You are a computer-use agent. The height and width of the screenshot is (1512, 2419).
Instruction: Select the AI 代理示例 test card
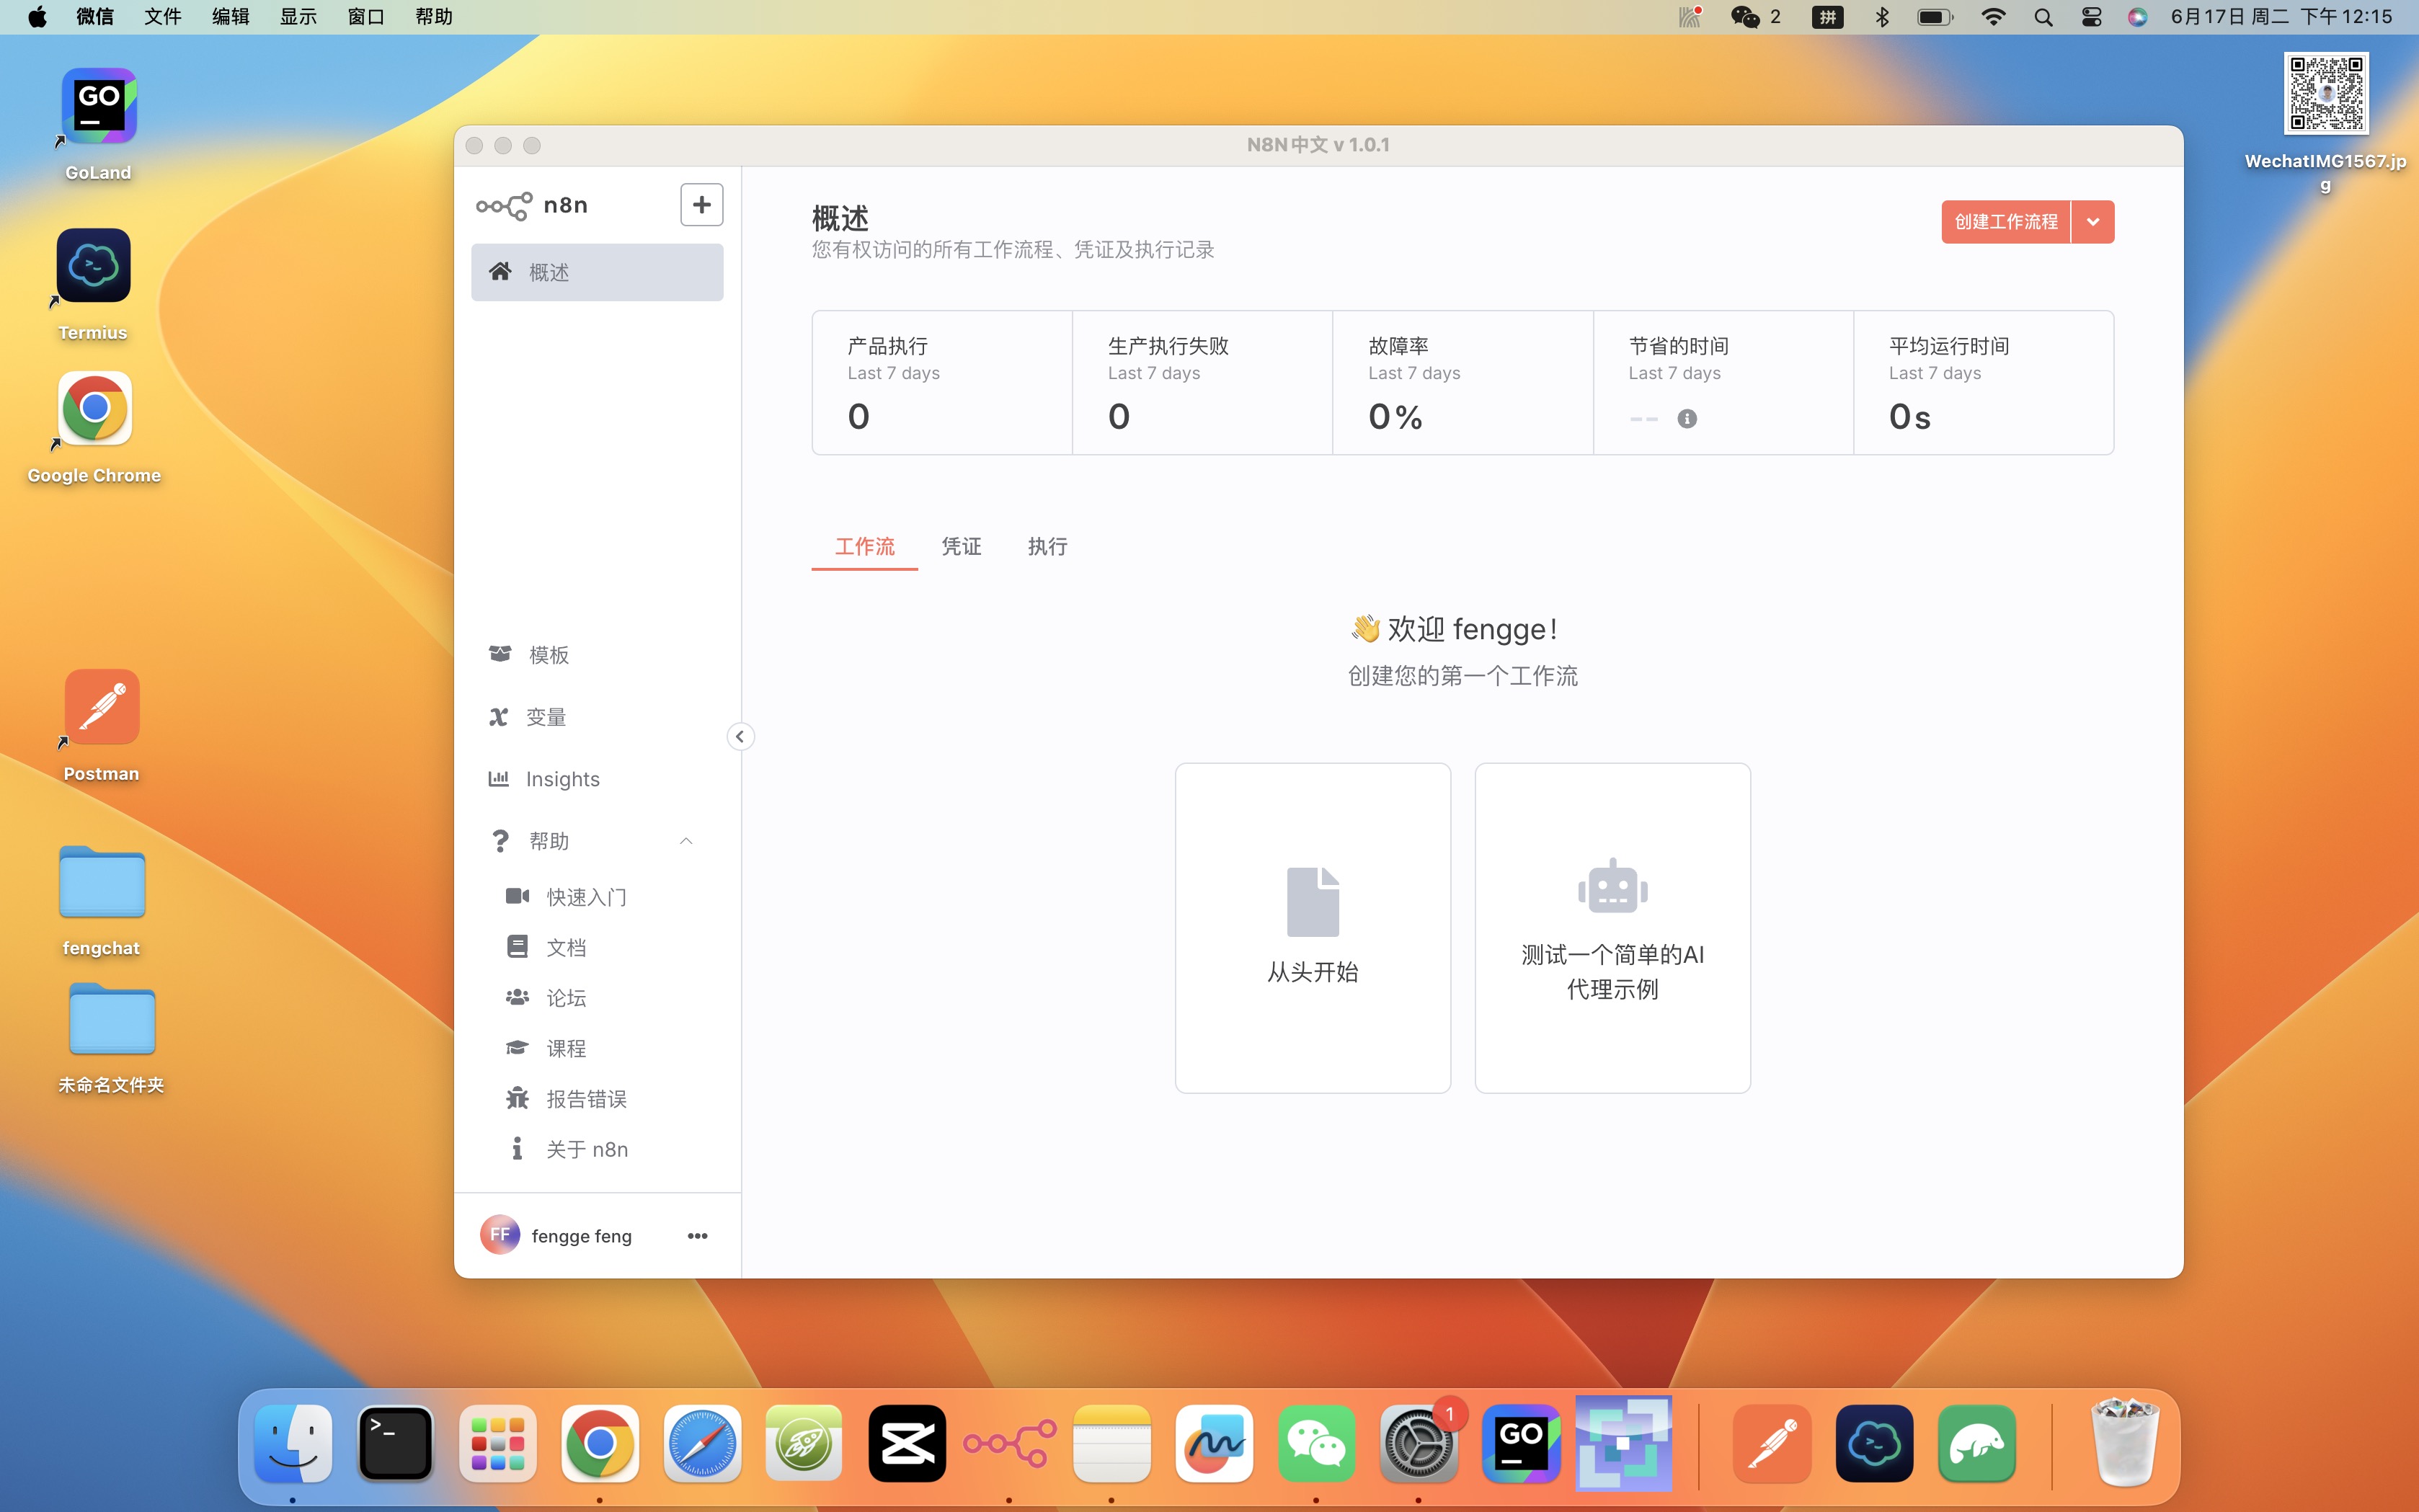coord(1612,928)
